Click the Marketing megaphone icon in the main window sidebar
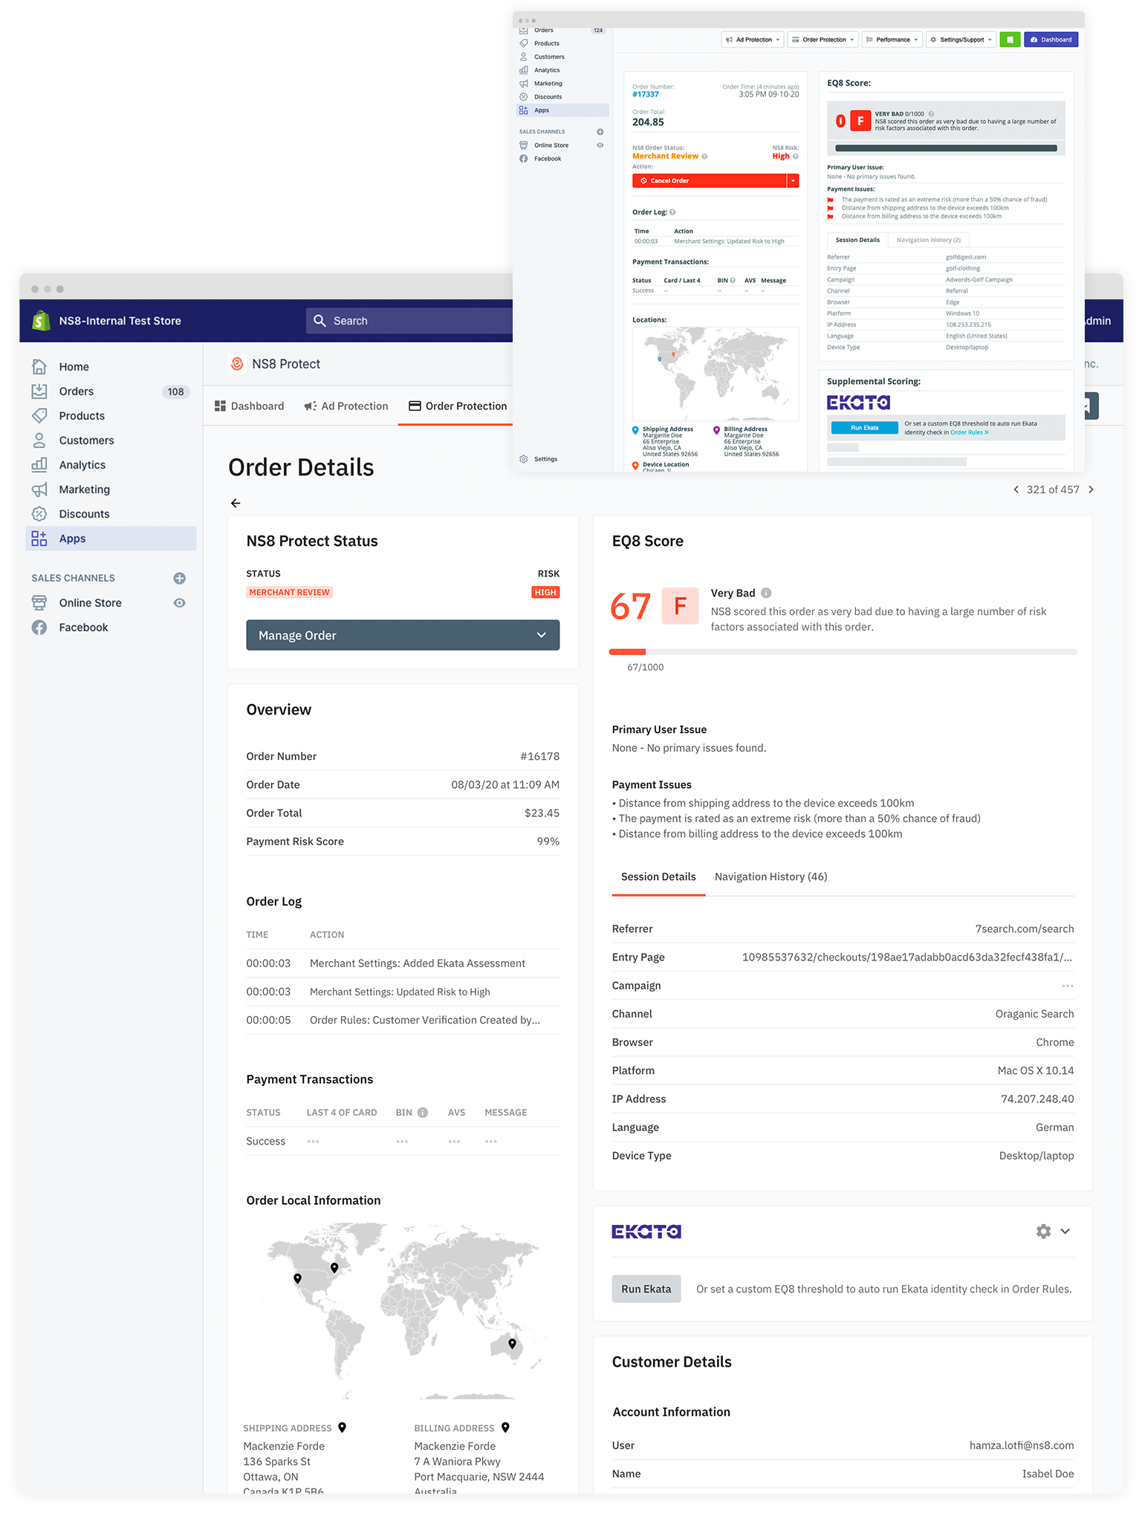1142x1513 pixels. pyautogui.click(x=39, y=489)
